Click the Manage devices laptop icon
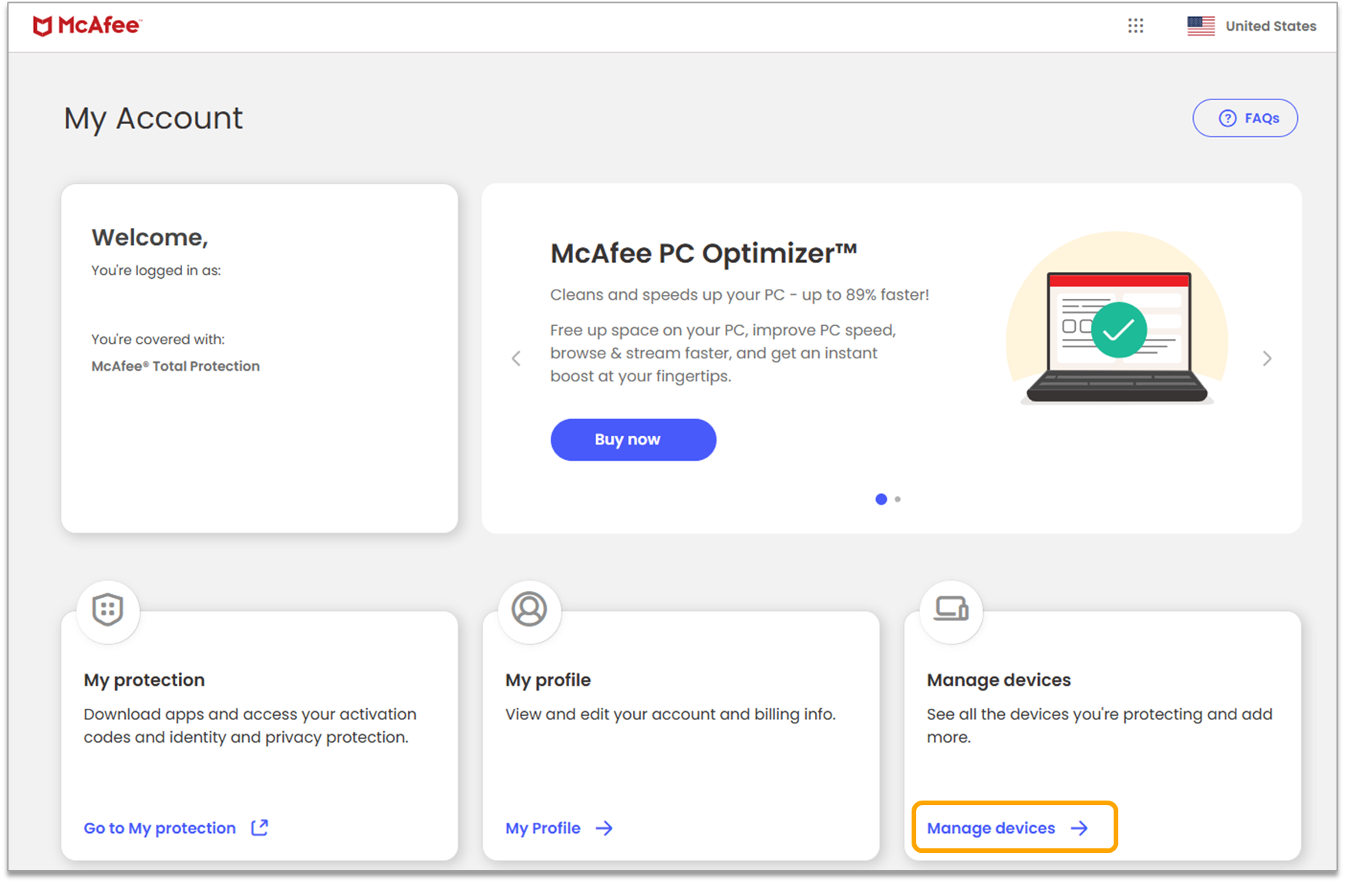This screenshot has width=1345, height=883. tap(951, 609)
